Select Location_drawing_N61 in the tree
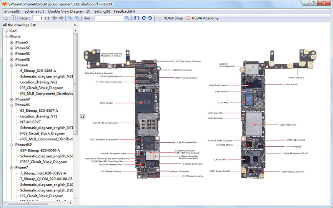The width and height of the screenshot is (333, 208). 39,82
